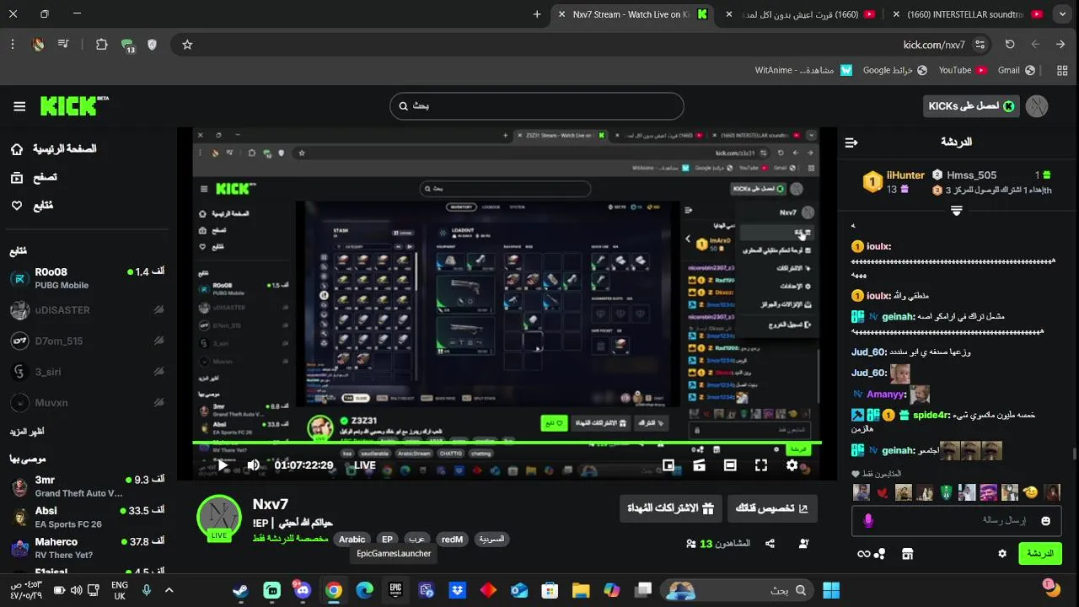The height and width of the screenshot is (607, 1079).
Task: Open the extensions puzzle icon
Action: (102, 45)
